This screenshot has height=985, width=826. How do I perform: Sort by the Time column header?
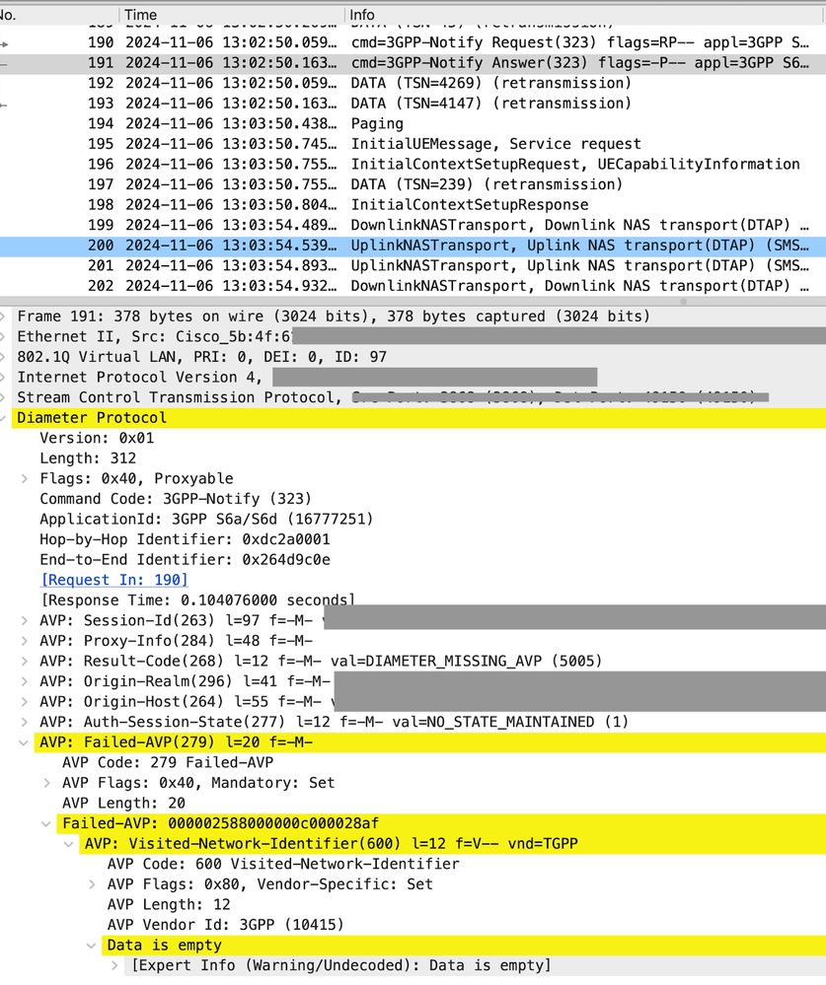tap(232, 15)
